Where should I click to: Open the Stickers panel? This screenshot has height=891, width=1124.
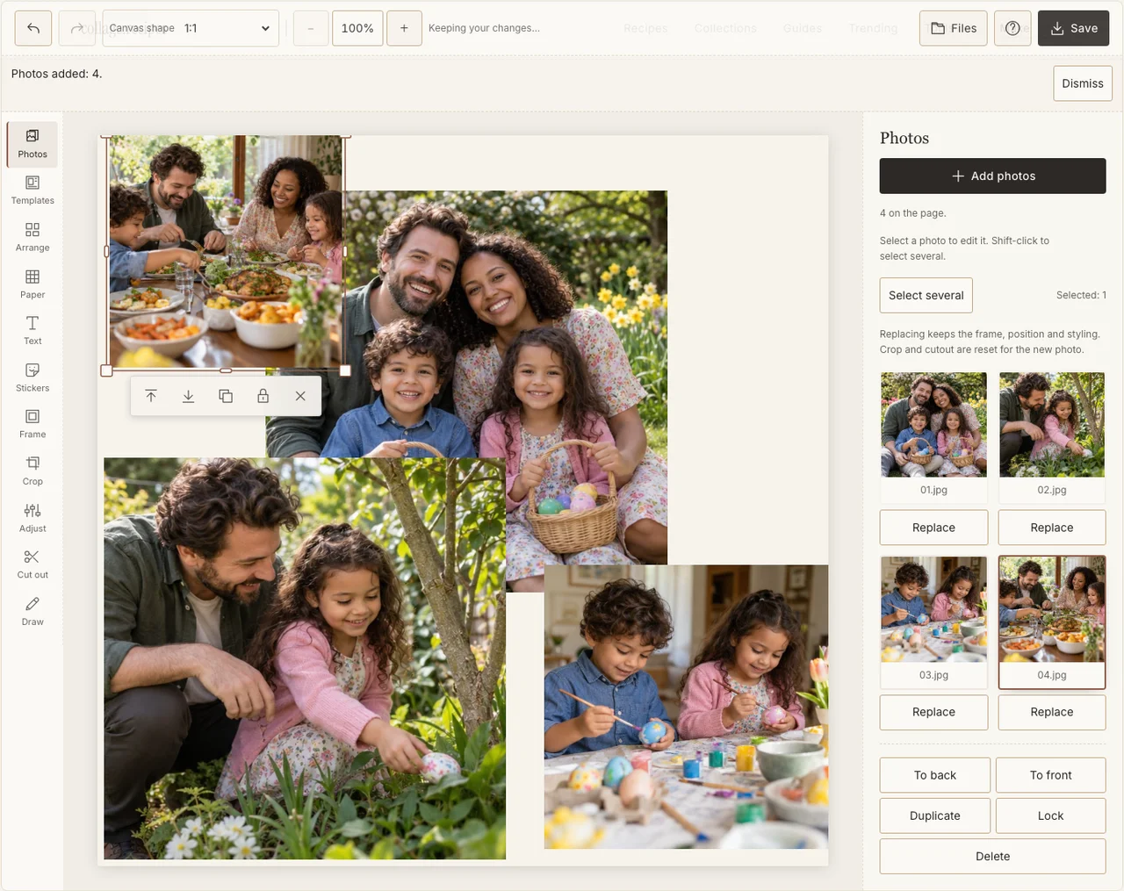point(32,377)
